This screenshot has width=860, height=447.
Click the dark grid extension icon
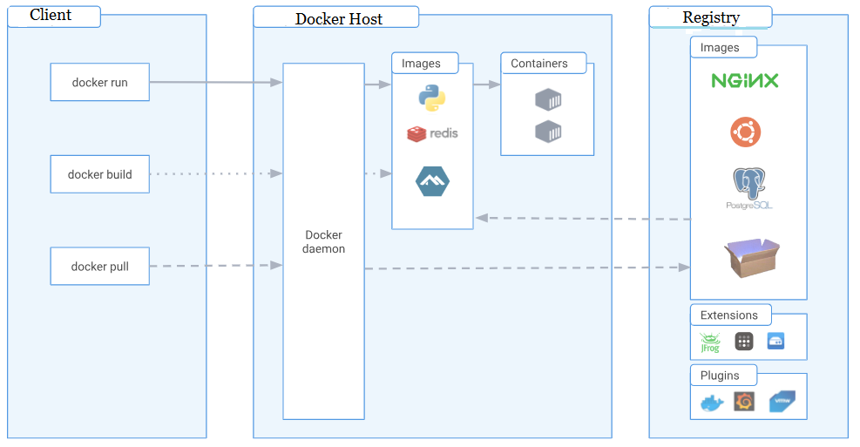(x=743, y=342)
